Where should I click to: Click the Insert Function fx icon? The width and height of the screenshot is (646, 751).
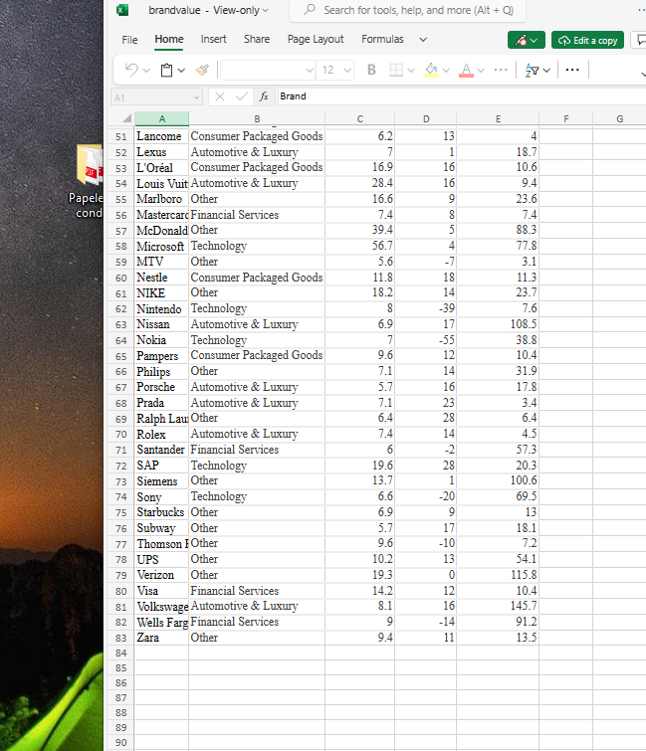coord(264,96)
